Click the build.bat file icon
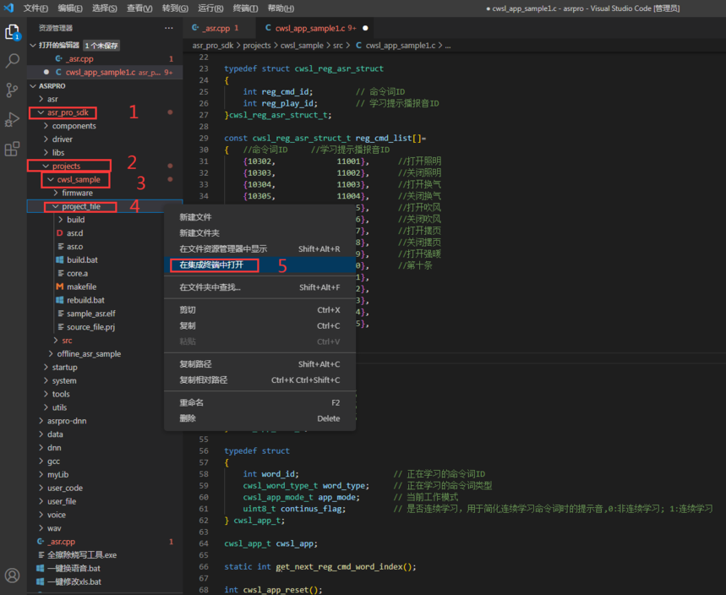Screen dimensions: 726x595 click(x=59, y=259)
